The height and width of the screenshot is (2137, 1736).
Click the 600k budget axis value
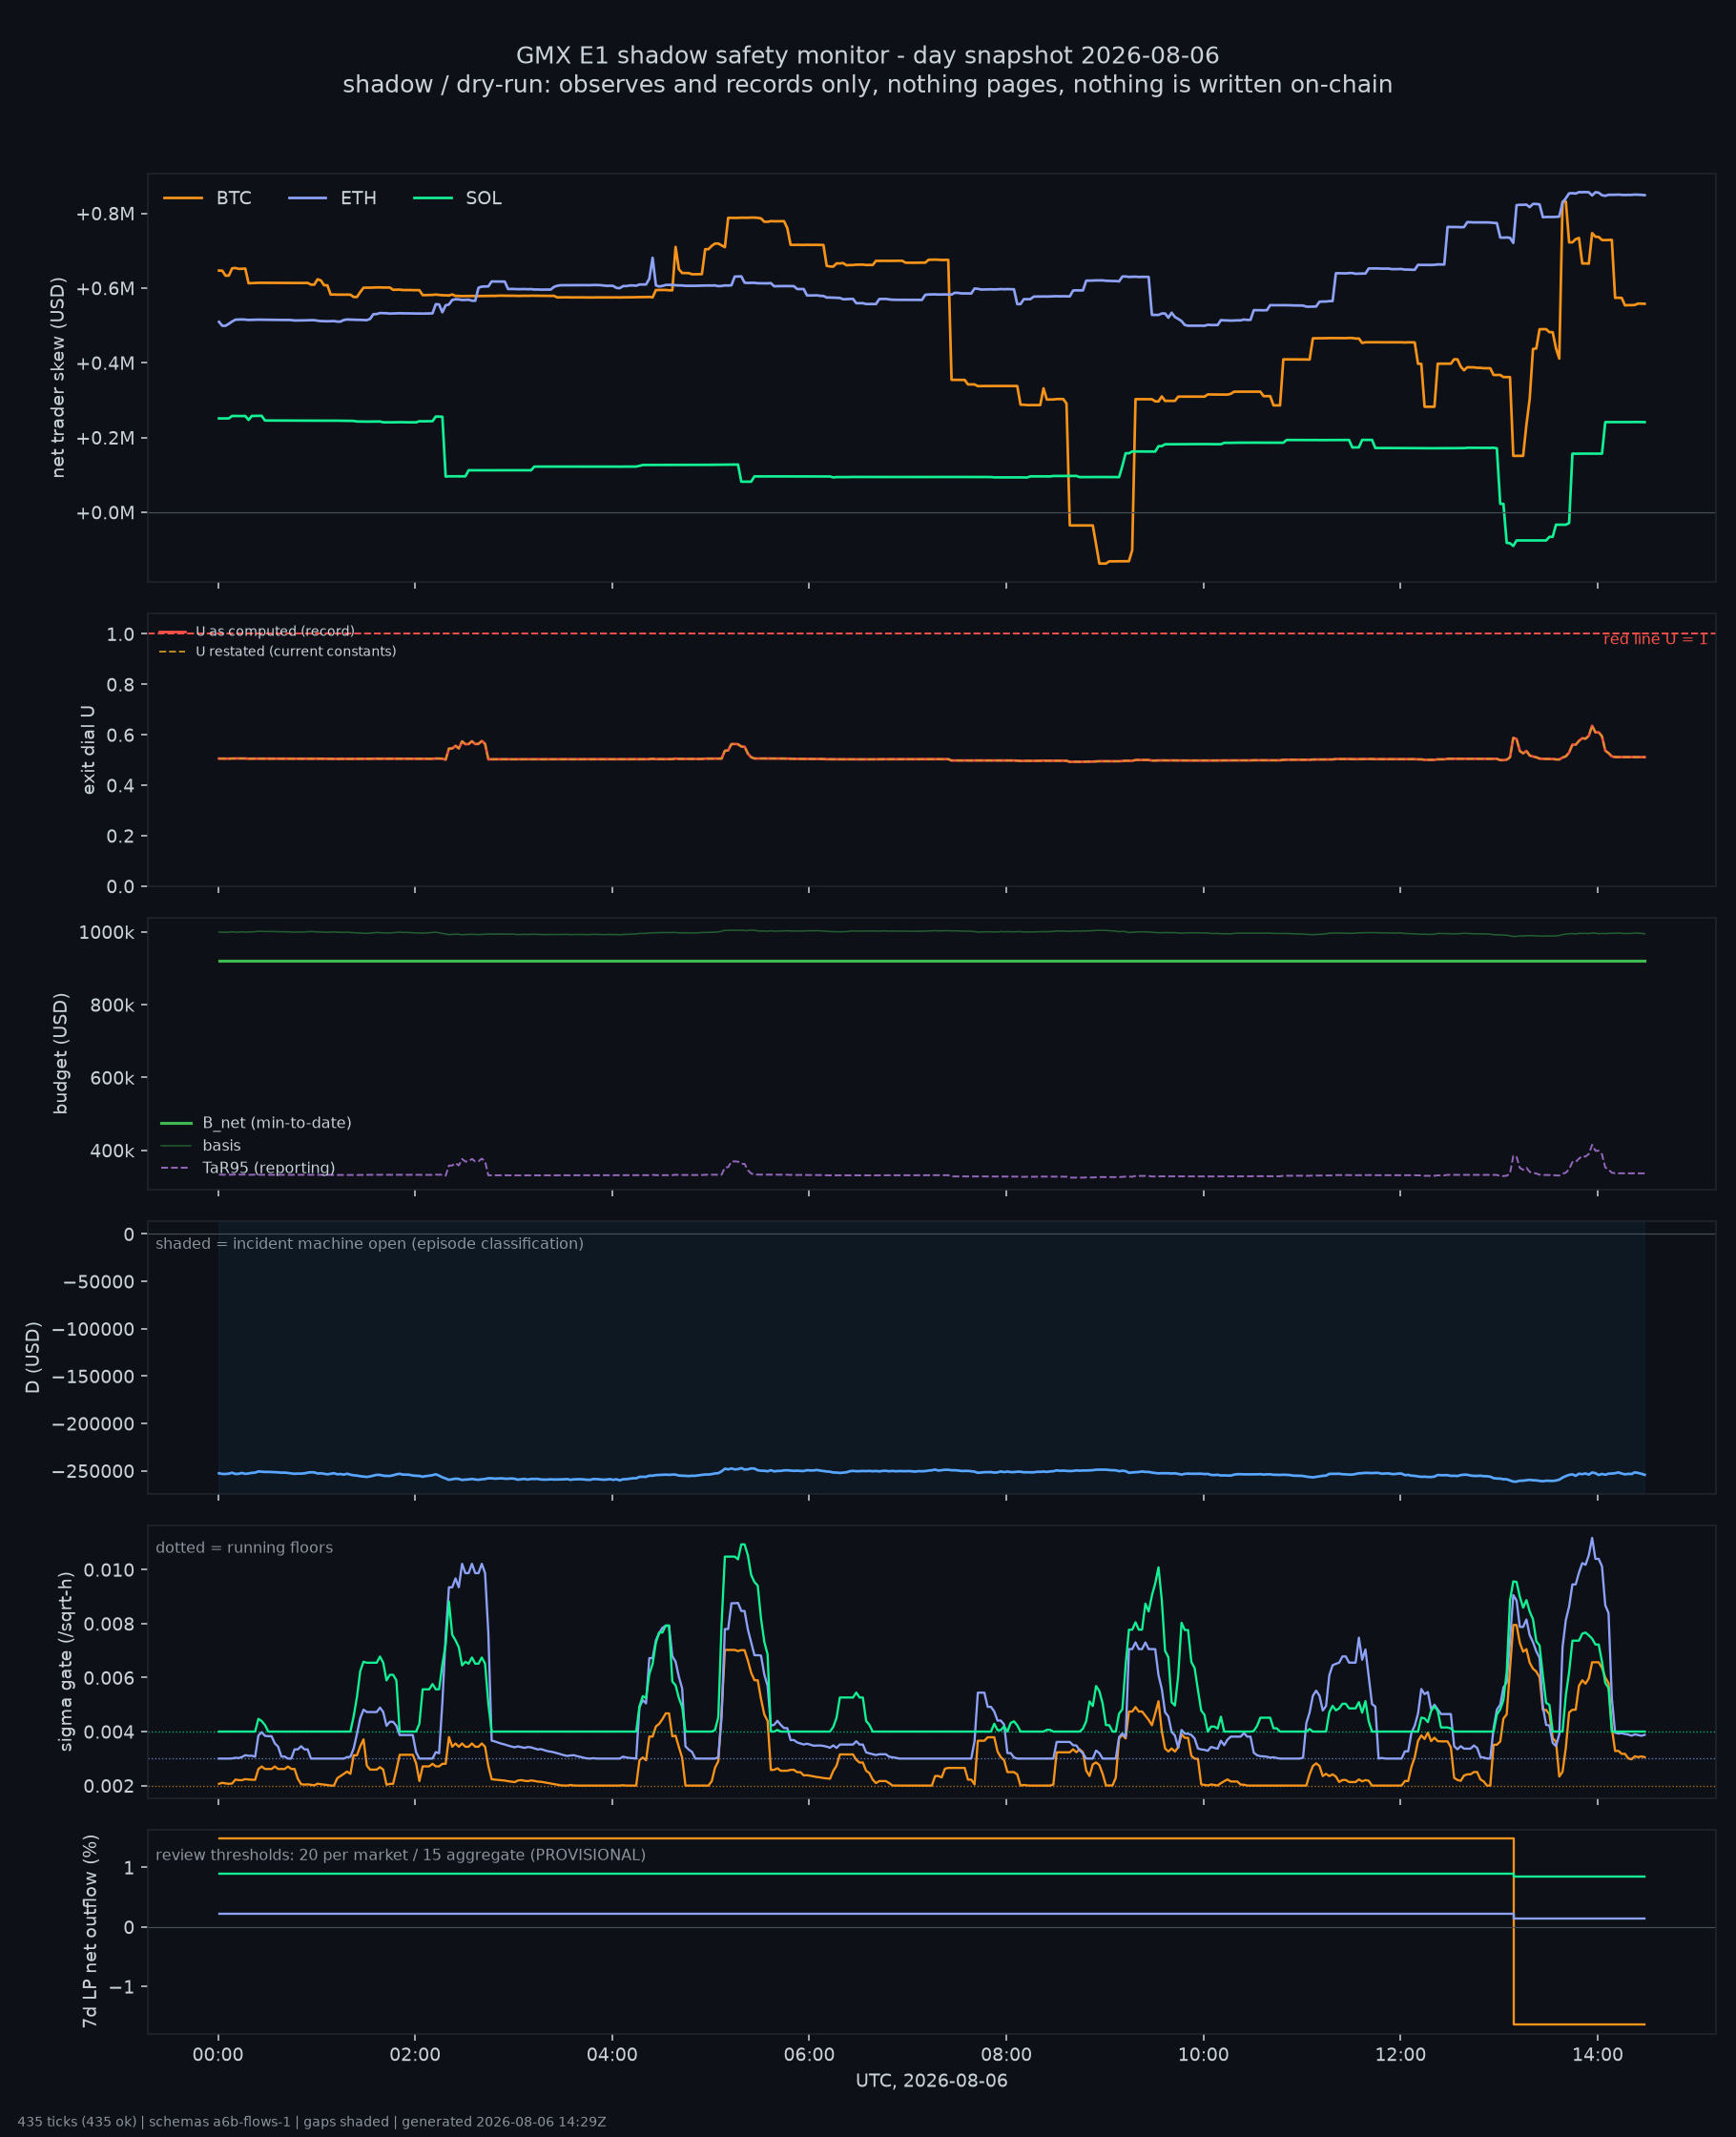[112, 1078]
